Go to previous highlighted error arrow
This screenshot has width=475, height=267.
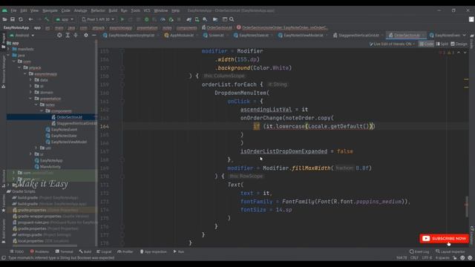click(459, 53)
